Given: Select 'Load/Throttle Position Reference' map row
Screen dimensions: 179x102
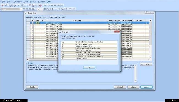Looking at the screenshot, I should (89, 52).
